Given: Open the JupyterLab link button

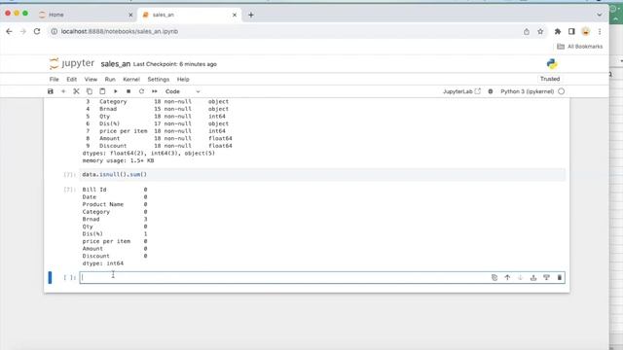Looking at the screenshot, I should tap(461, 91).
